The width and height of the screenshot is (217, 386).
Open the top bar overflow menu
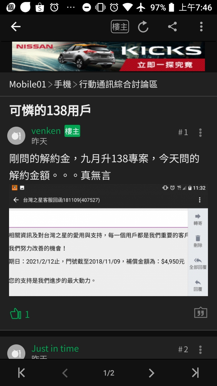click(x=201, y=27)
